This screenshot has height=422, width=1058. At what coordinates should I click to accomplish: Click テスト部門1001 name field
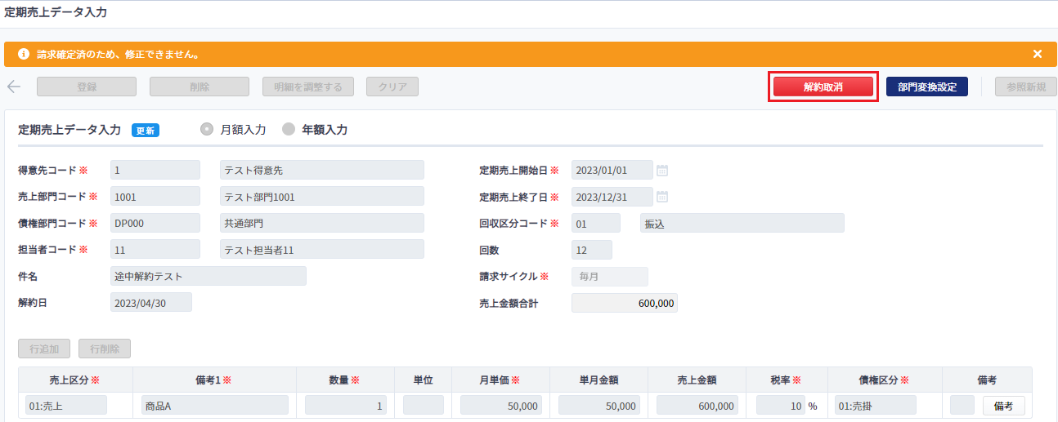tap(322, 197)
